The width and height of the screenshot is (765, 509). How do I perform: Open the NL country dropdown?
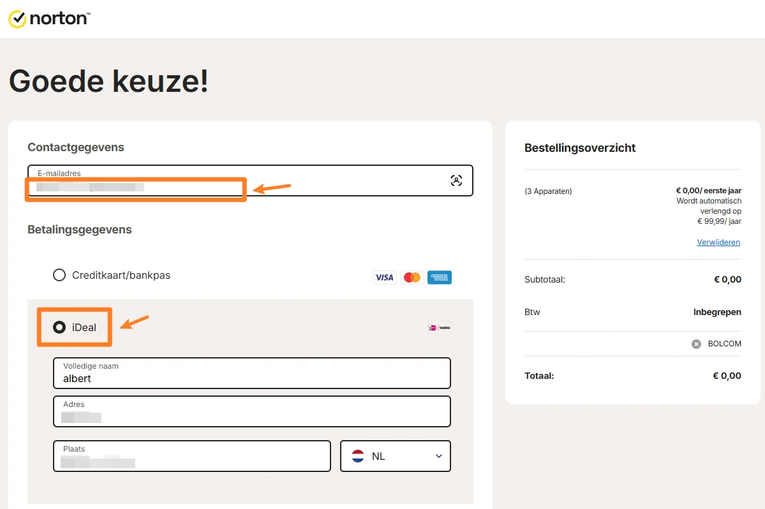(x=395, y=456)
